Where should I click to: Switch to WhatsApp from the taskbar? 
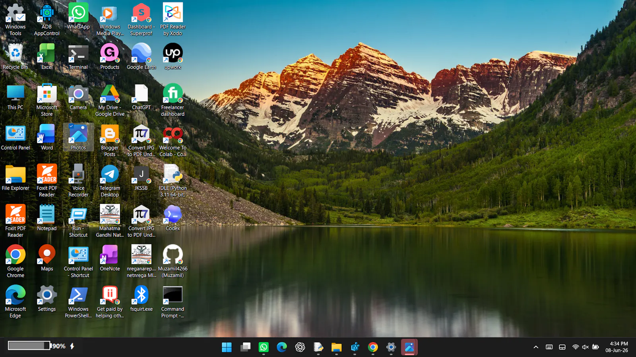pyautogui.click(x=264, y=347)
